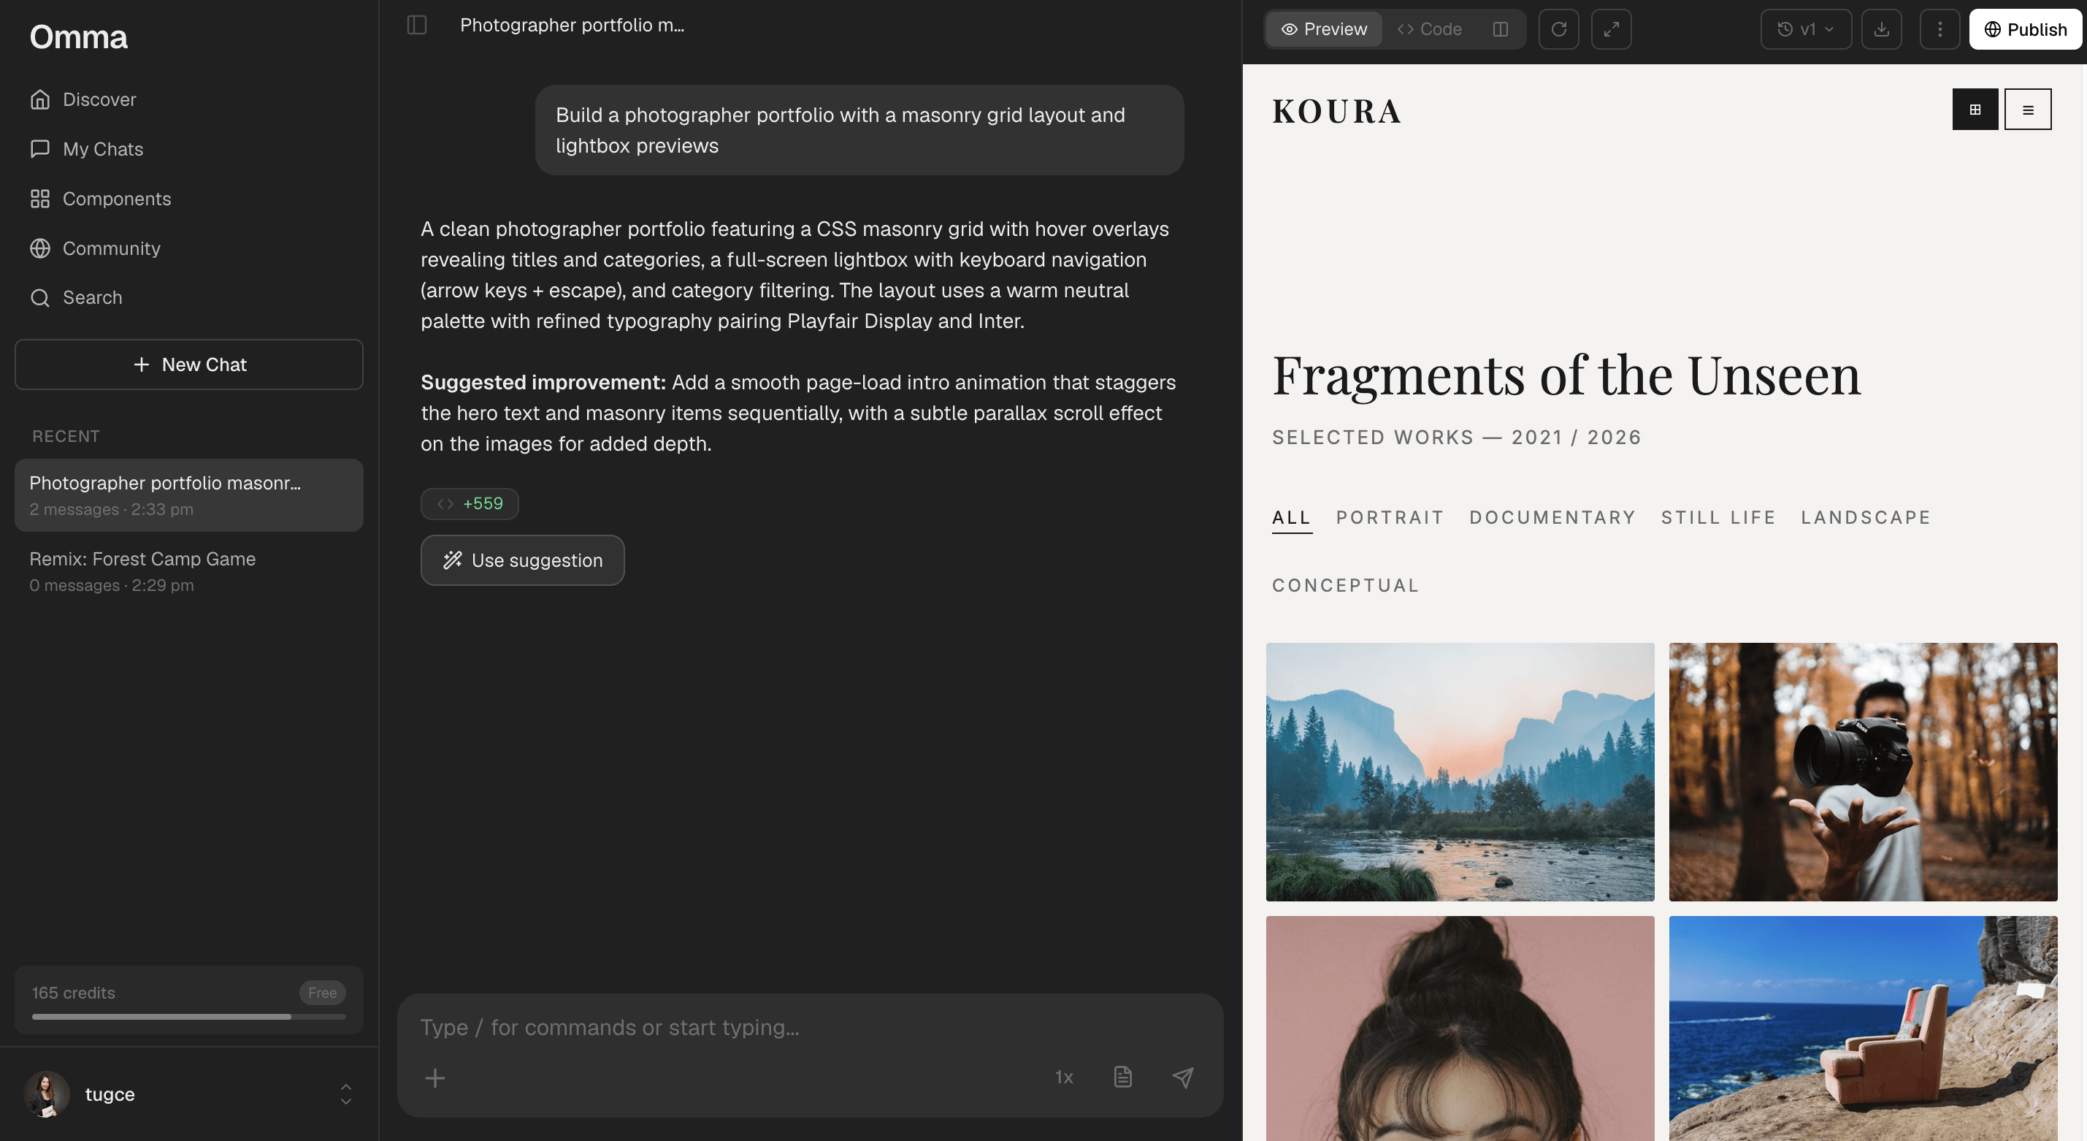Open the three-dot more options menu
Image resolution: width=2087 pixels, height=1141 pixels.
tap(1939, 29)
